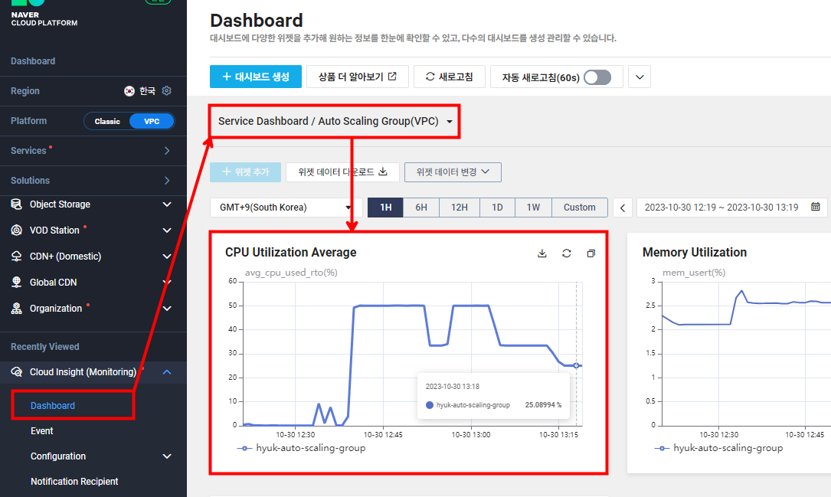Select the 1H time range tab
831x497 pixels.
coord(385,208)
